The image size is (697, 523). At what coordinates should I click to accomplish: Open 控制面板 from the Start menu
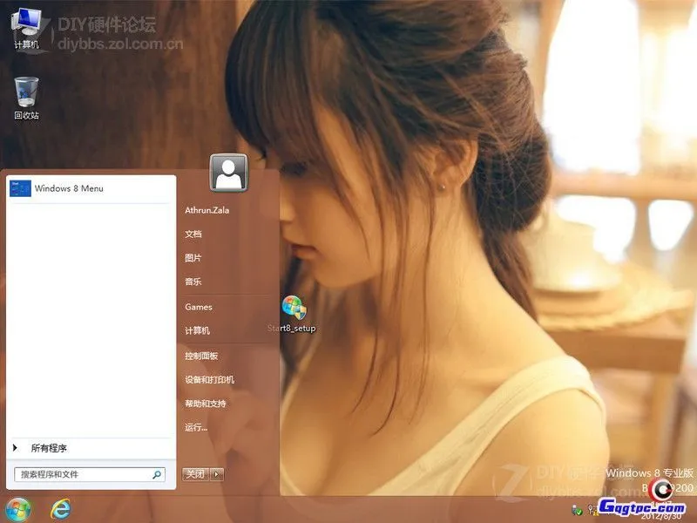(204, 356)
